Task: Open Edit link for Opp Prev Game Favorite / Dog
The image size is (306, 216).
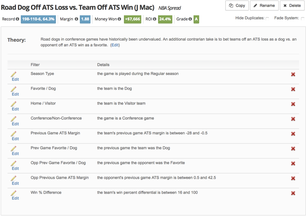Action: (15, 168)
